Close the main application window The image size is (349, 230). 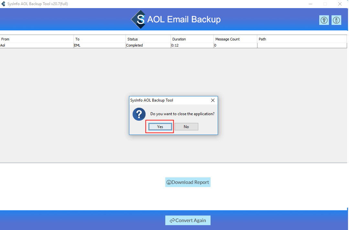coord(340,4)
